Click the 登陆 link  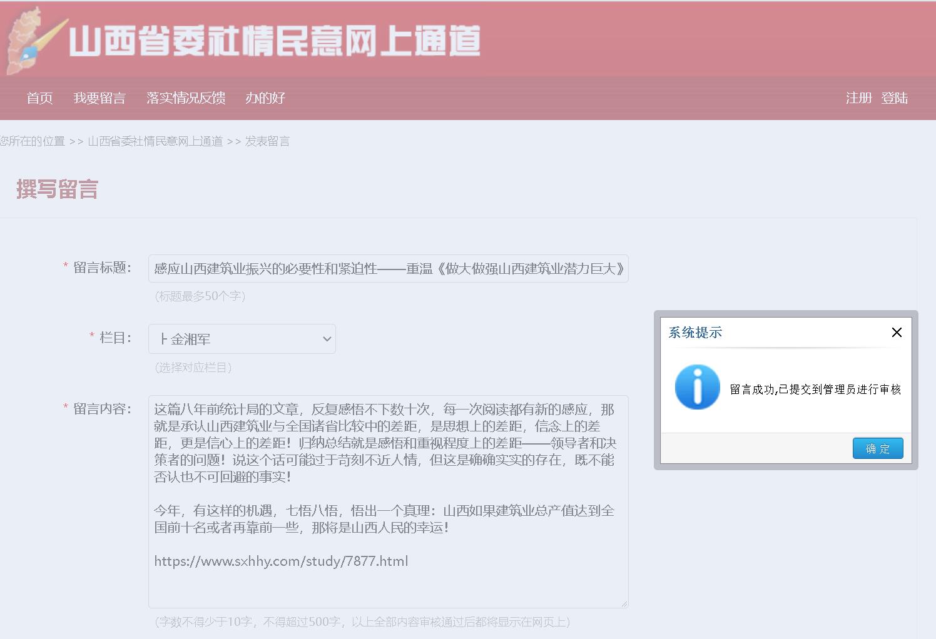coord(894,98)
